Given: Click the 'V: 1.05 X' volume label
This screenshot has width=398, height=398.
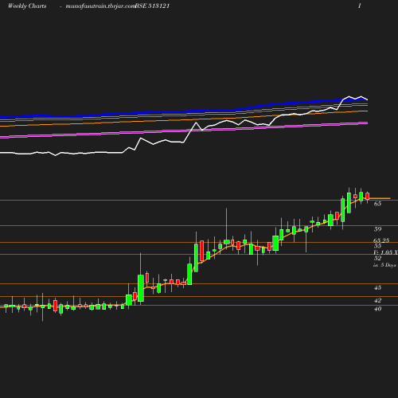Looking at the screenshot, I should click(x=385, y=252).
